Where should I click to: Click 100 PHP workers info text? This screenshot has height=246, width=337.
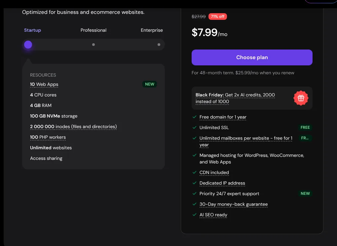click(x=48, y=137)
